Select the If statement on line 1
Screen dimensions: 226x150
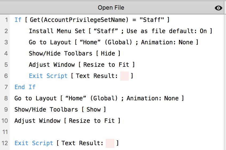[x=92, y=20]
